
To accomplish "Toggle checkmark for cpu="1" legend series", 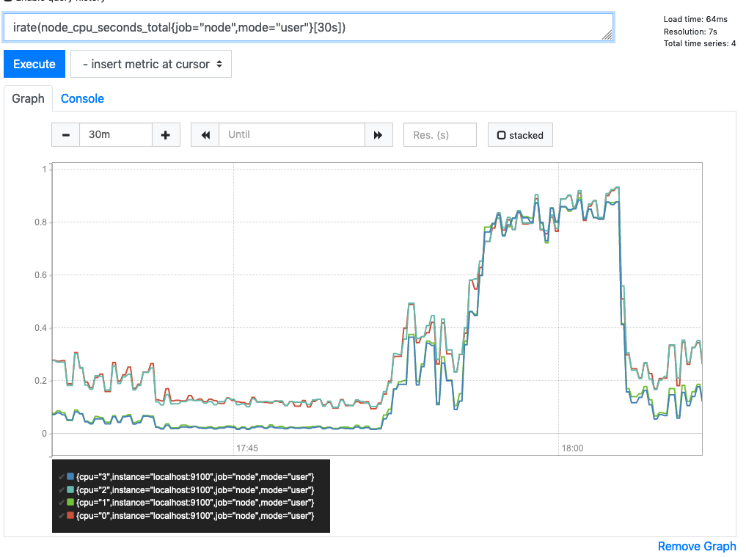I will pos(62,503).
